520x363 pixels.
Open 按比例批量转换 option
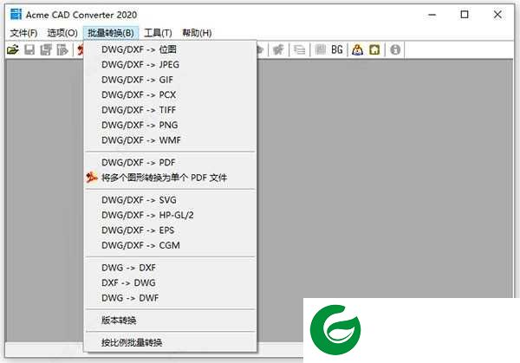click(x=171, y=342)
